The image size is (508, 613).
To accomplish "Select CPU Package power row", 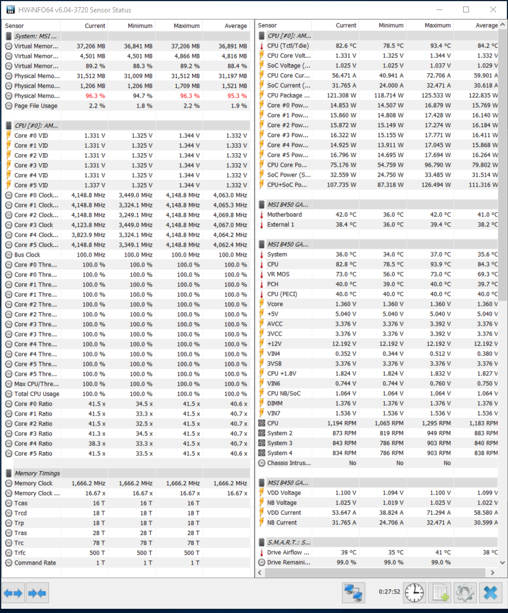I will pos(377,95).
